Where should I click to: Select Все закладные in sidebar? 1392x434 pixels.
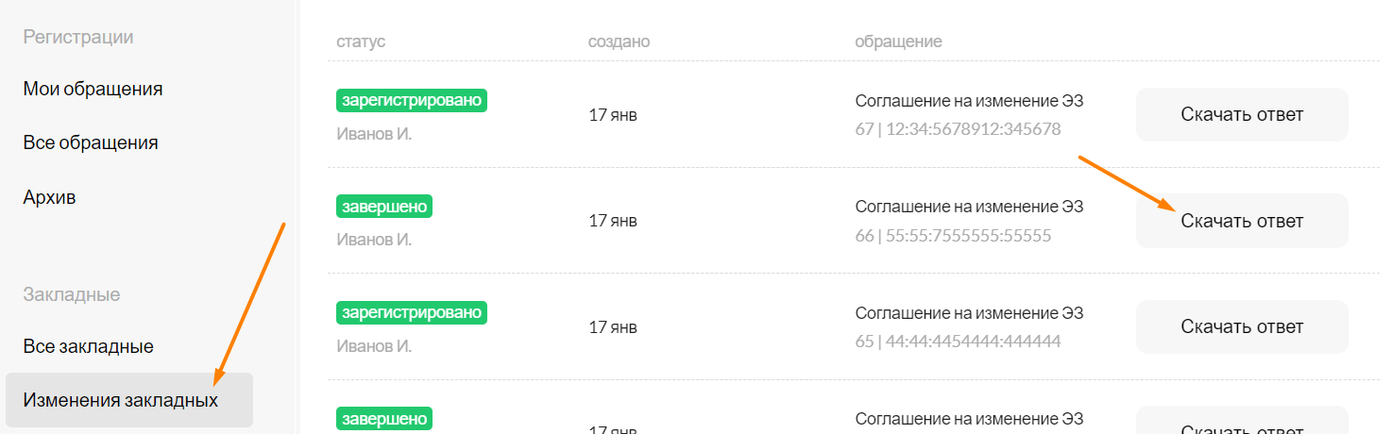(x=88, y=346)
